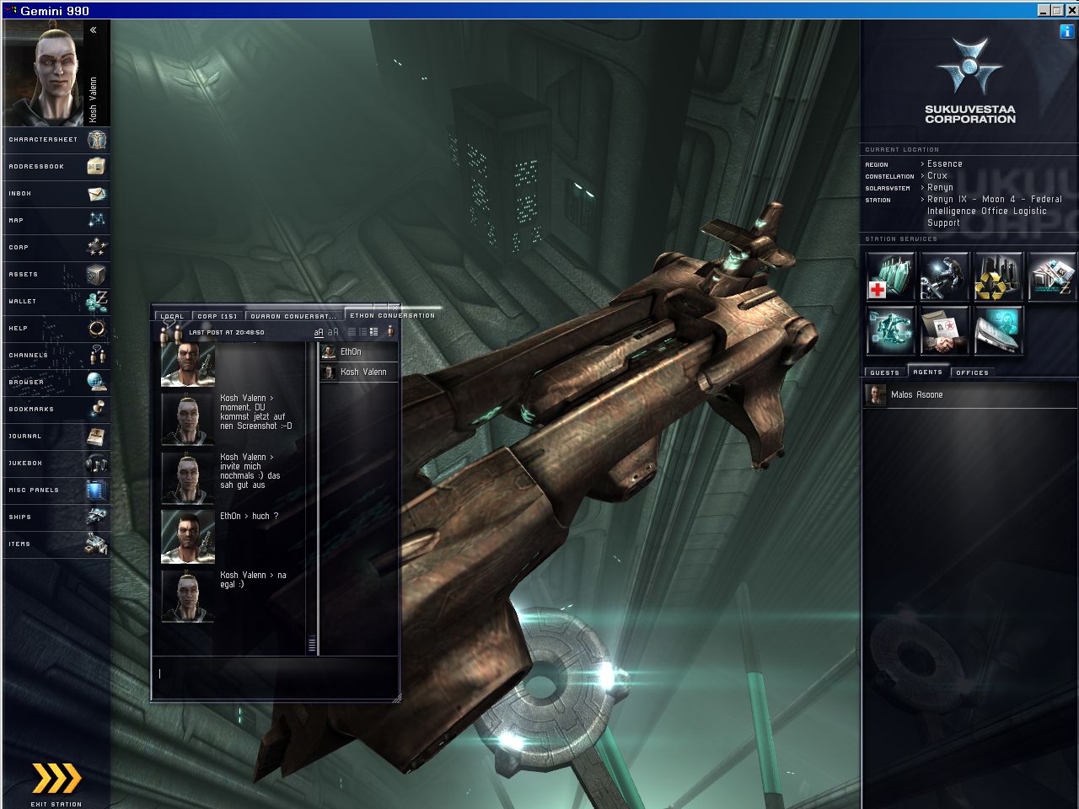Click the 'Last post at 20:48:50' text
Screen dimensions: 1079x809
pyautogui.click(x=227, y=333)
